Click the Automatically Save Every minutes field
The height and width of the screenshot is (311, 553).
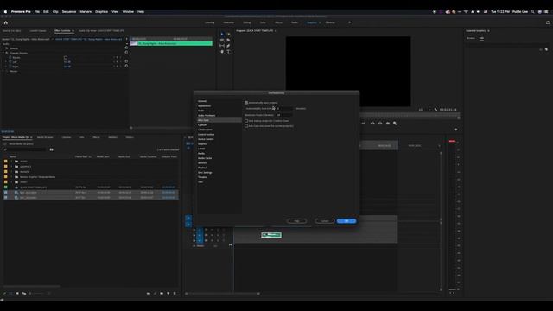click(284, 108)
